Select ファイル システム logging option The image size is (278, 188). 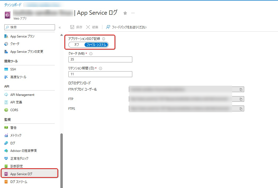click(96, 45)
